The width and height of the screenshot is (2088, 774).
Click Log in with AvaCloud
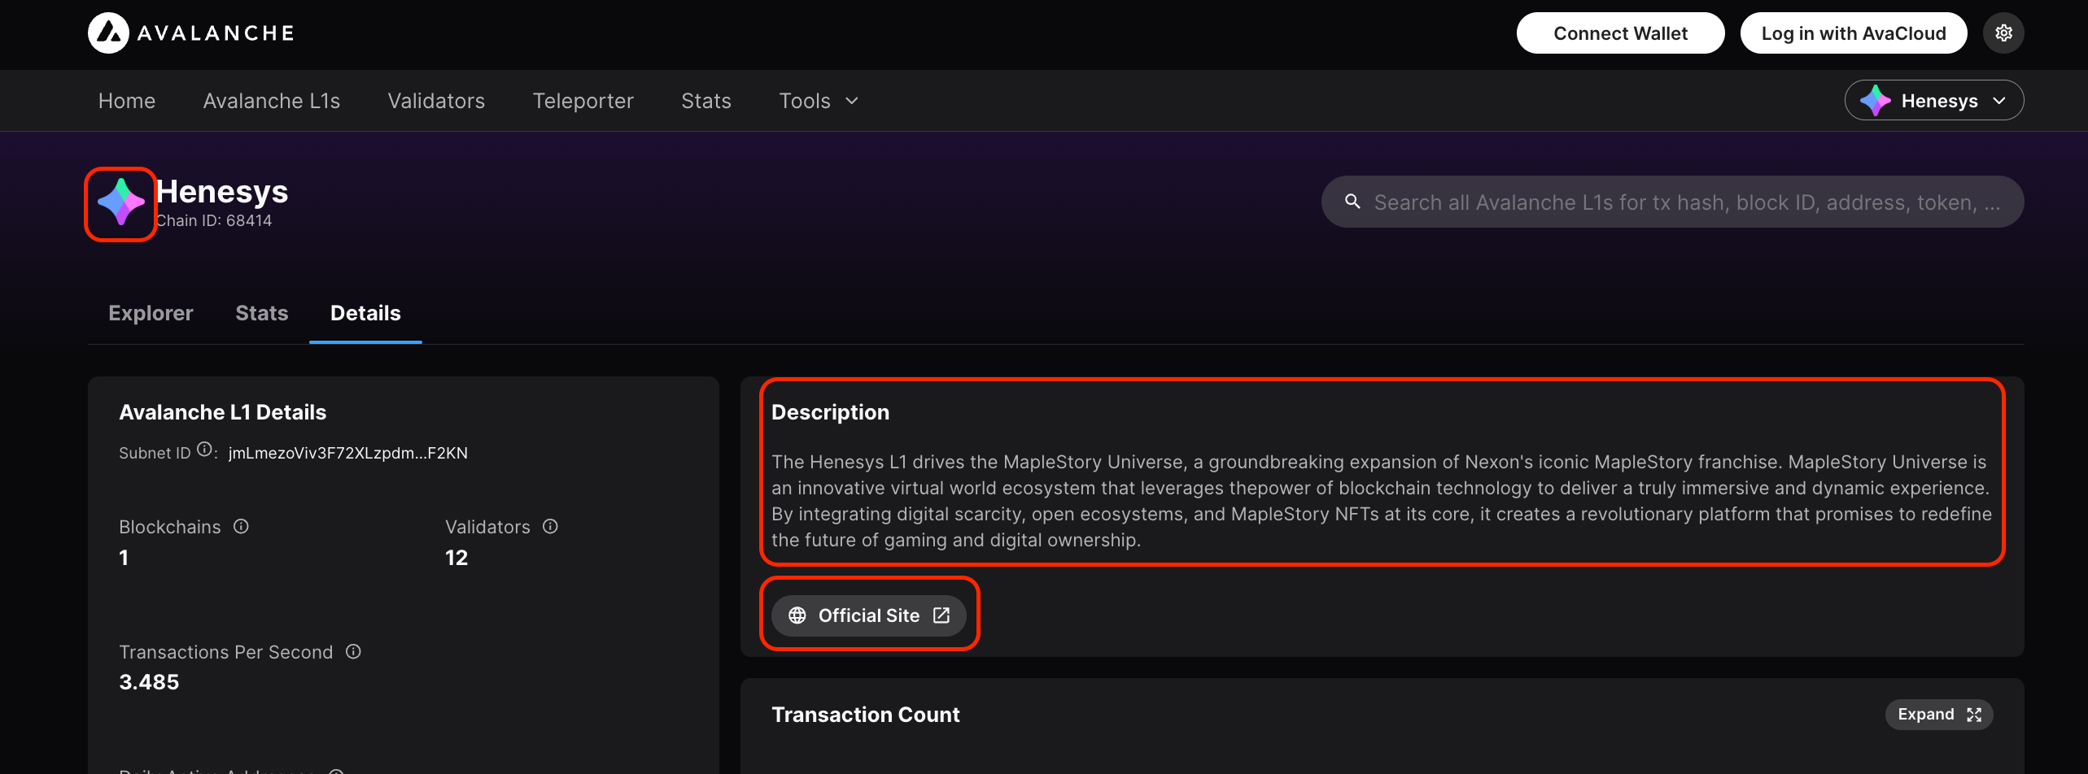click(x=1853, y=33)
